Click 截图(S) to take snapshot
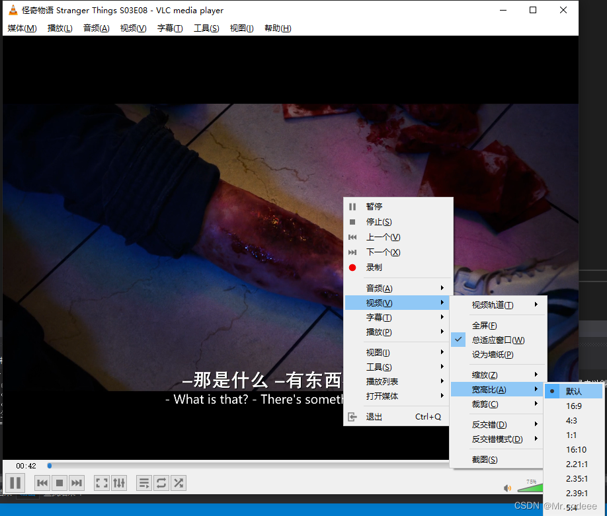The image size is (607, 516). pos(498,460)
